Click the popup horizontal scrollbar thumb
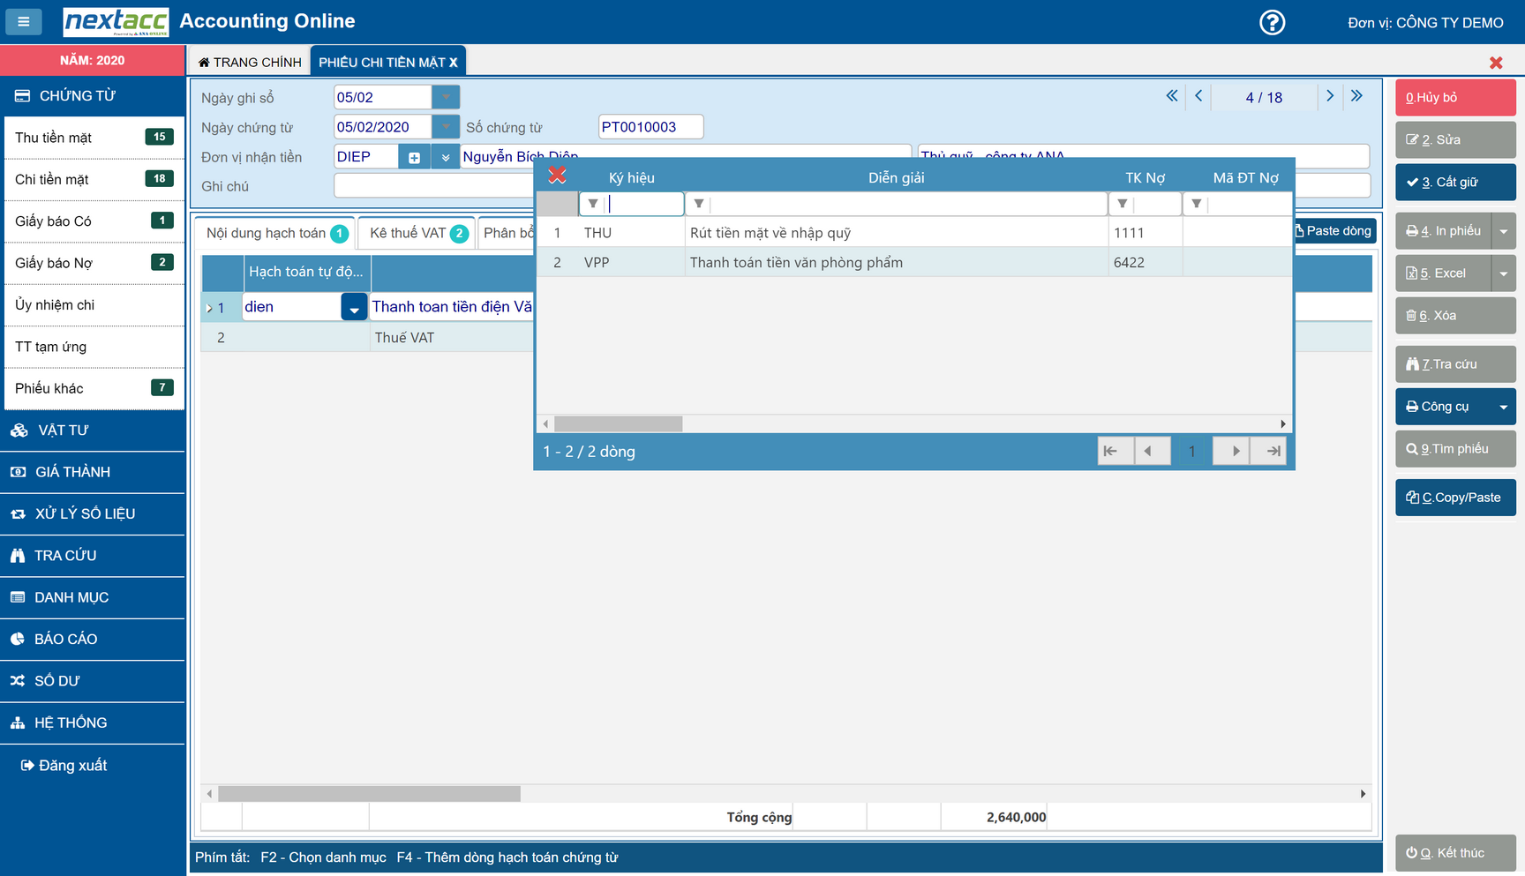 pos(618,424)
